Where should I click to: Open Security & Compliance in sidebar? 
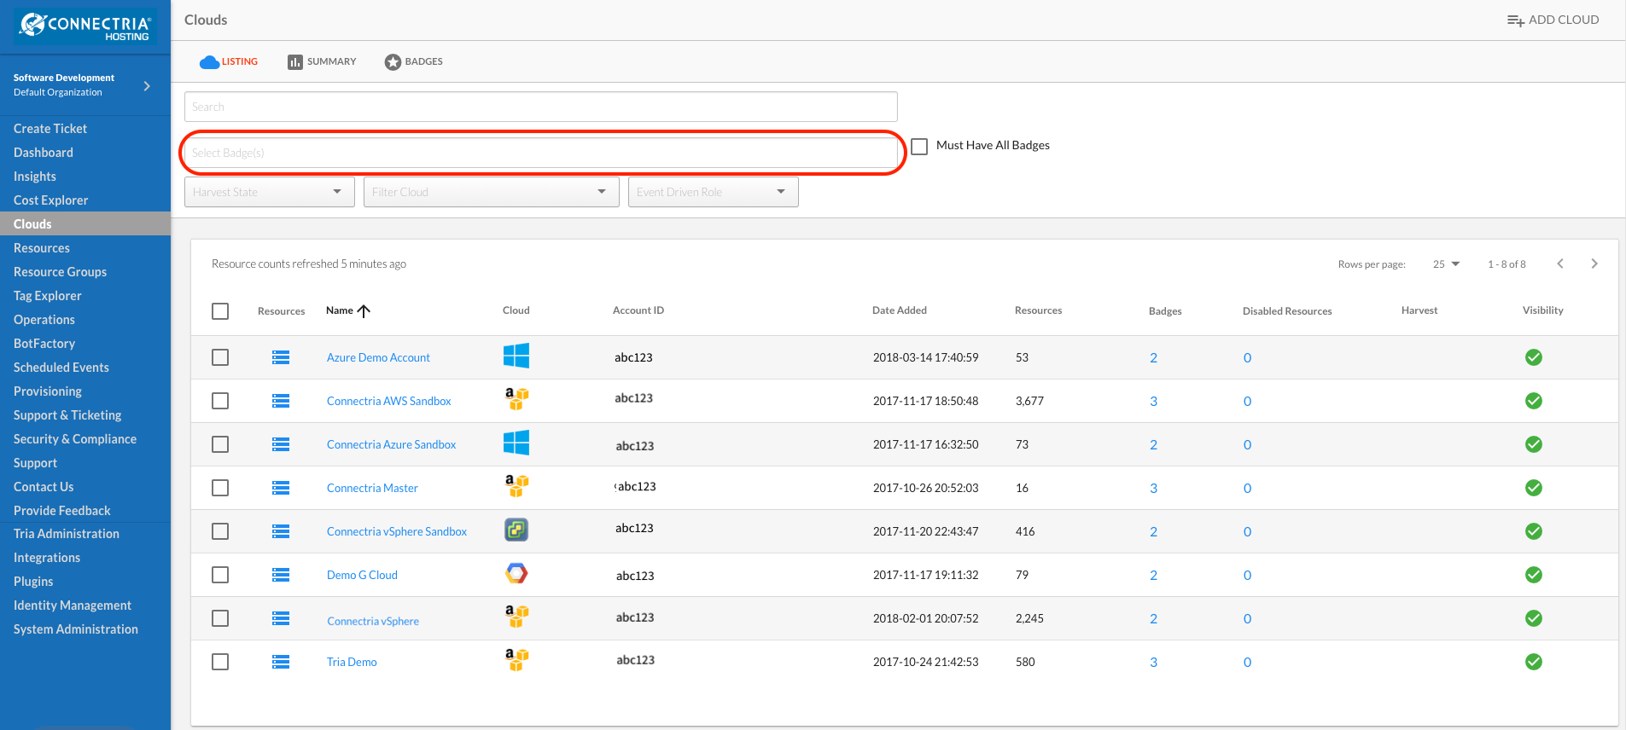click(75, 439)
